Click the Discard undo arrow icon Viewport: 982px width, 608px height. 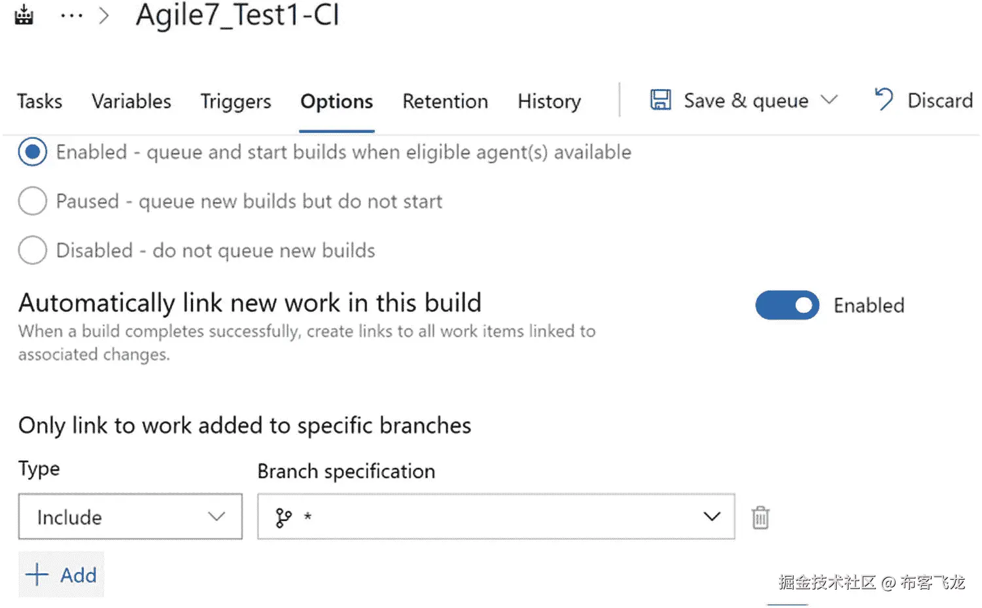(884, 99)
